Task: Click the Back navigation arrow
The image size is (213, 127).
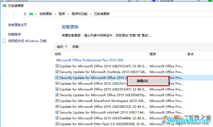Action: 6,14
